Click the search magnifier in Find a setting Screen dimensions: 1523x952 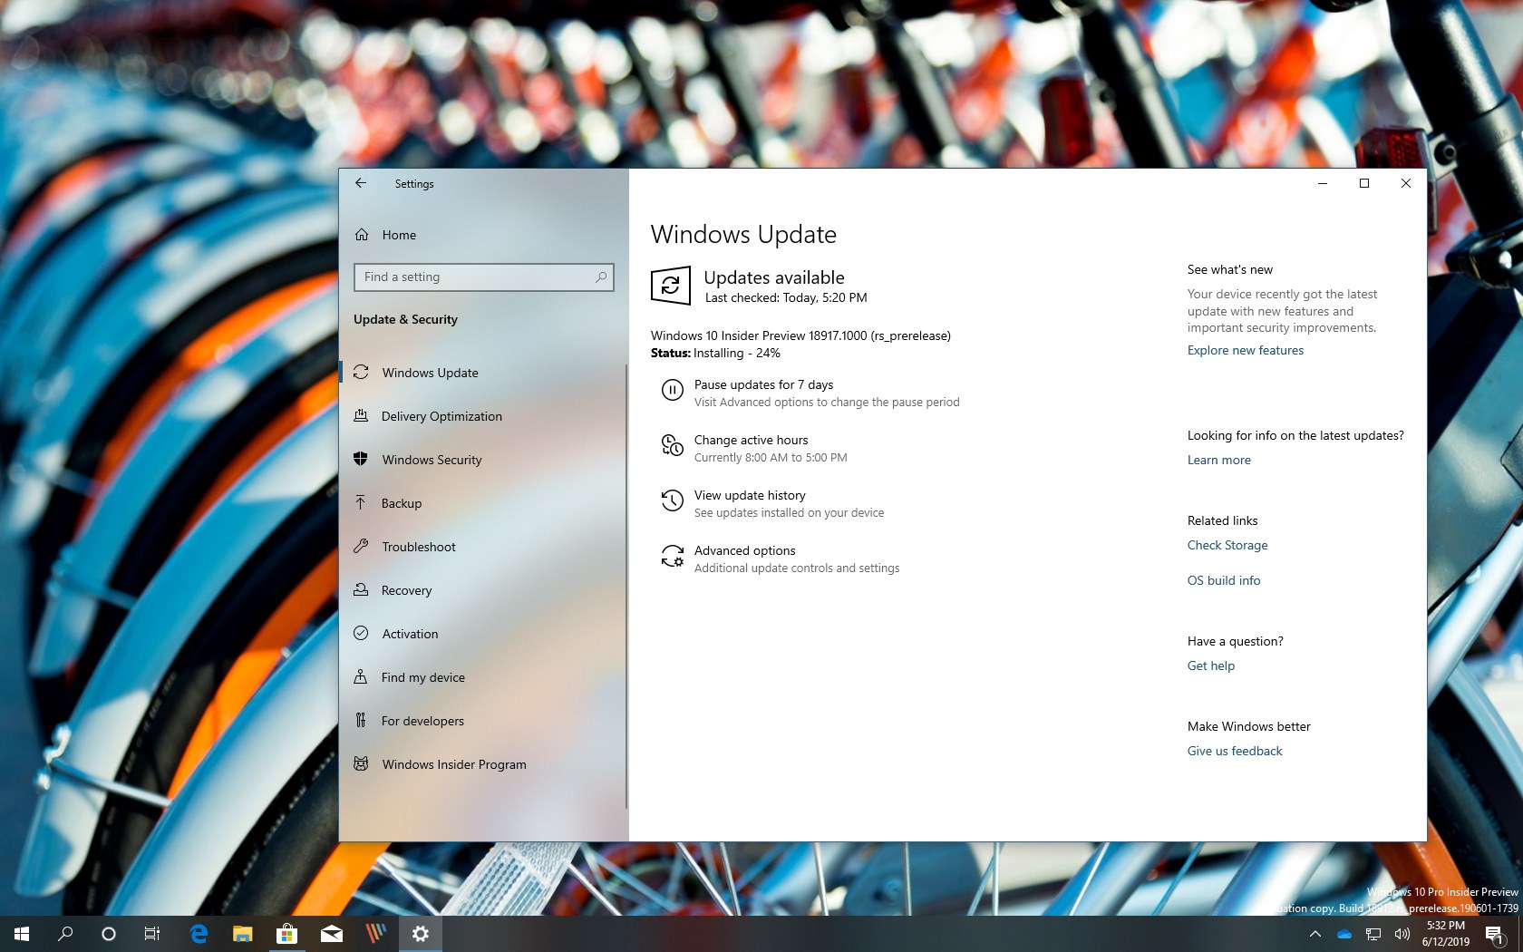[601, 277]
